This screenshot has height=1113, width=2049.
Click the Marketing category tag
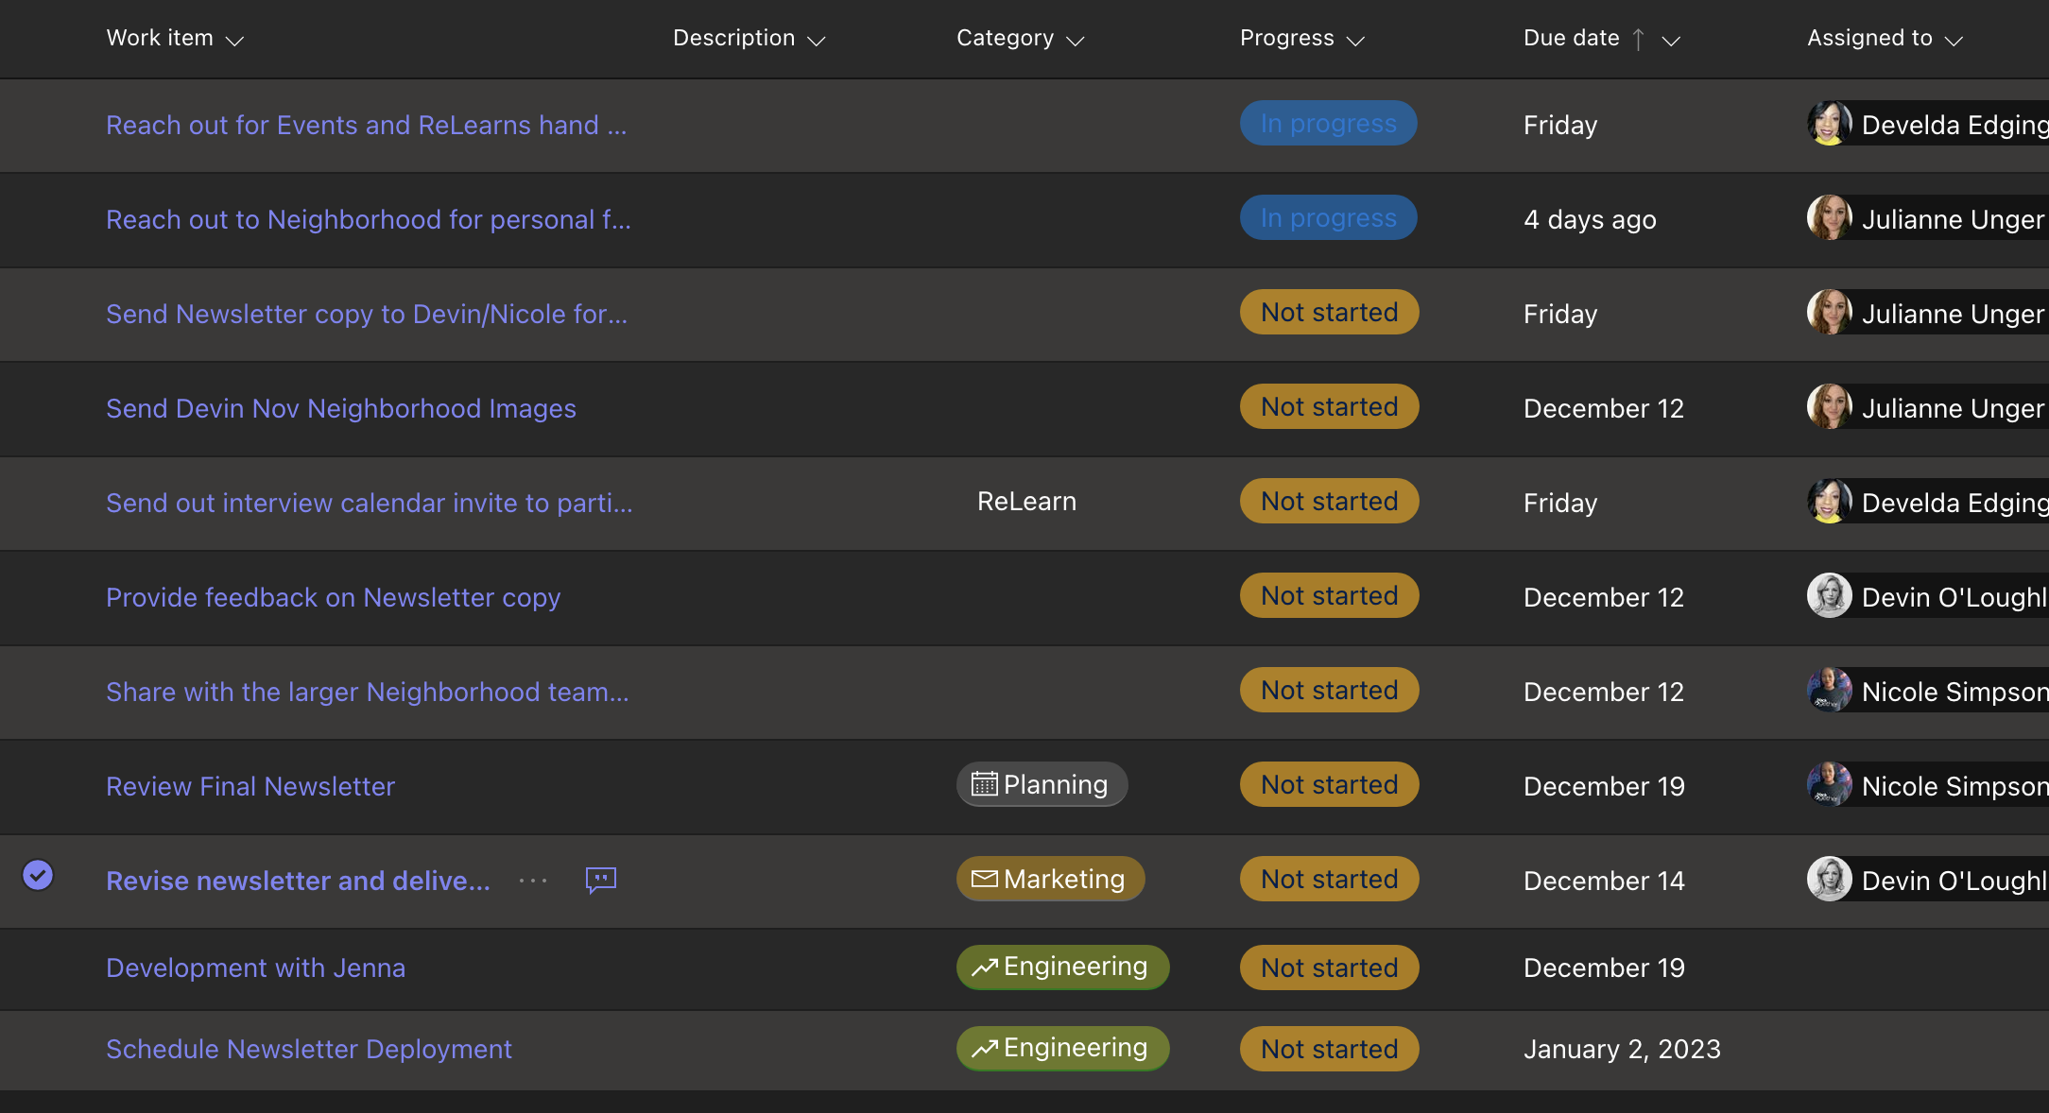point(1050,879)
